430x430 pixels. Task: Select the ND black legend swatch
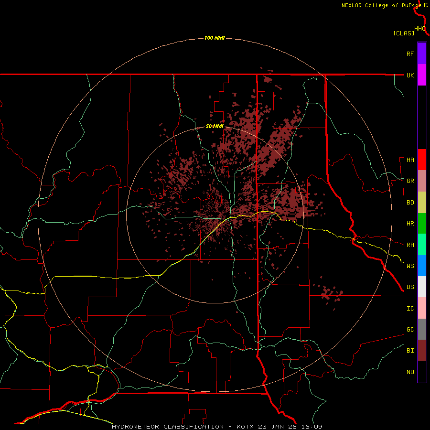(x=422, y=372)
